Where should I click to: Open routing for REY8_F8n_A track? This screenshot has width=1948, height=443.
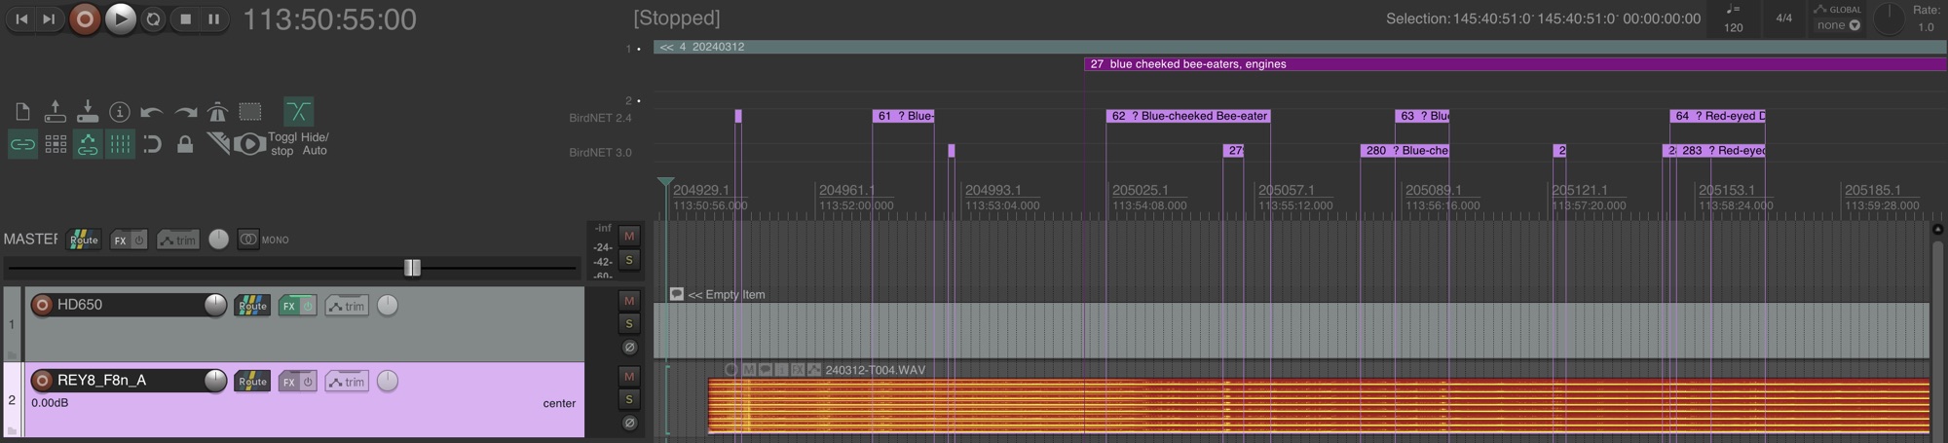coord(252,382)
